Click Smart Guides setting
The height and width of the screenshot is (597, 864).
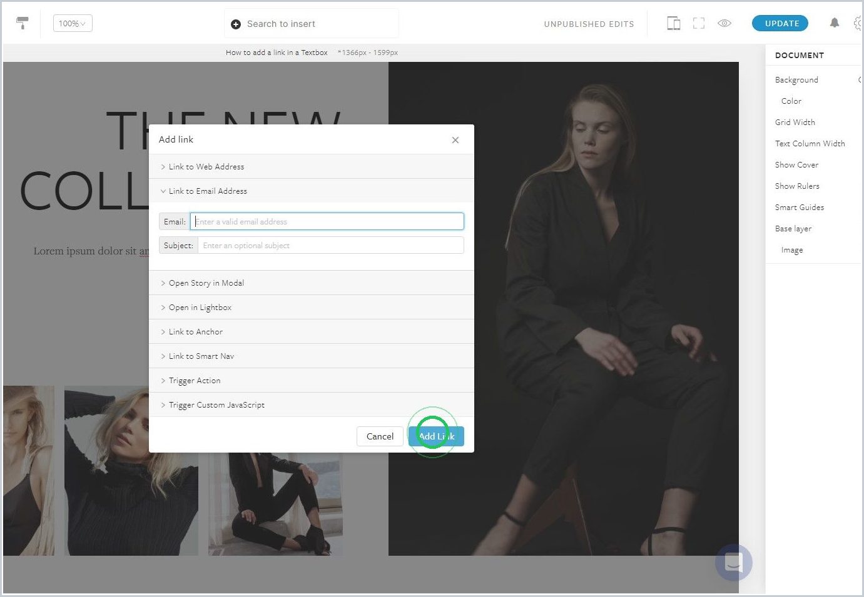[799, 208]
